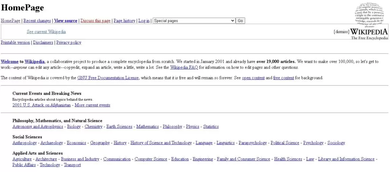Viewport: 390px width, 172px height.
Task: Open 2001 U.S. Attack on Afghanistan article
Action: click(42, 105)
